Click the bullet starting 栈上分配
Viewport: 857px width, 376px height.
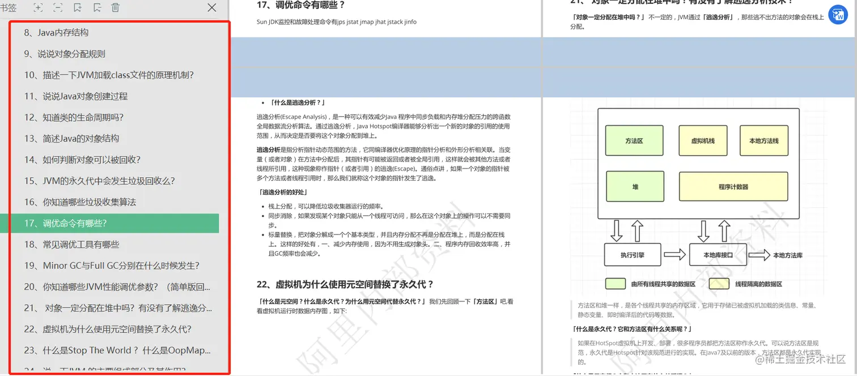(326, 206)
